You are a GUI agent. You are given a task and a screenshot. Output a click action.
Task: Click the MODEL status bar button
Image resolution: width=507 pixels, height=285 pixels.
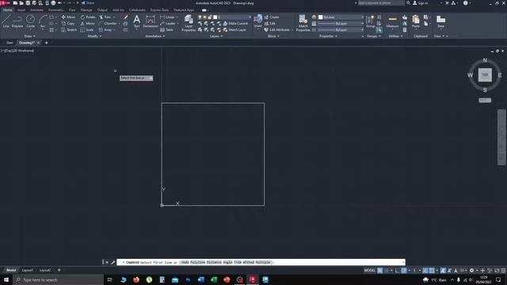(370, 271)
